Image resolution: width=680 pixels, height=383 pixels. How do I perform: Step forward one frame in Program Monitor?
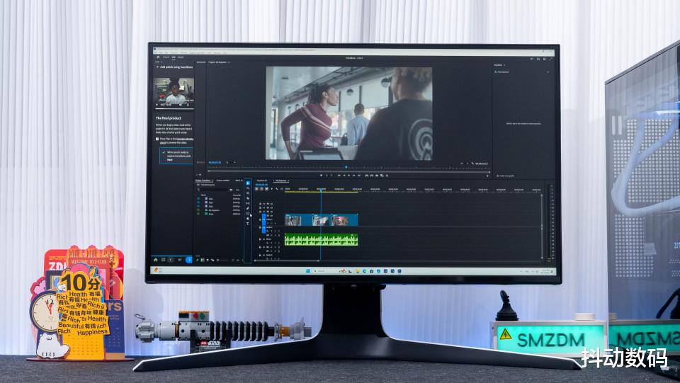[x=354, y=175]
